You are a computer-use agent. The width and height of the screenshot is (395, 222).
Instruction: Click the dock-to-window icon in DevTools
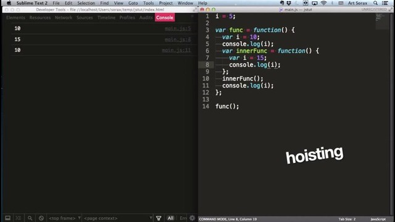point(8,218)
